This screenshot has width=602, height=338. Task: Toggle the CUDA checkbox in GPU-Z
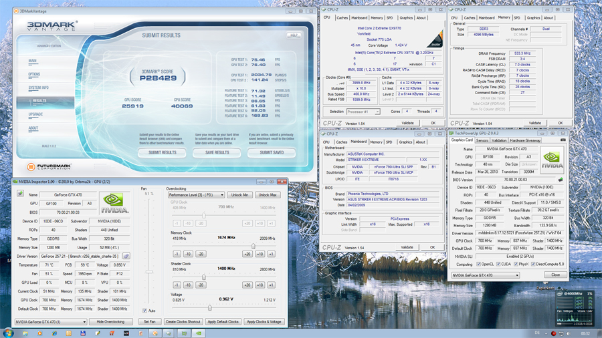[x=498, y=264]
